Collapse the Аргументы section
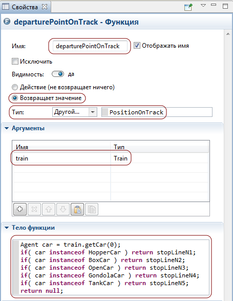 (7, 128)
